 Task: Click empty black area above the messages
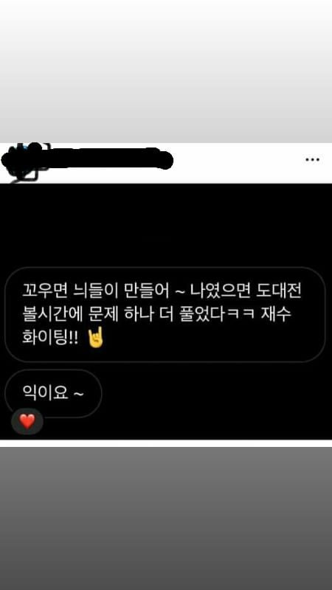tap(166, 225)
